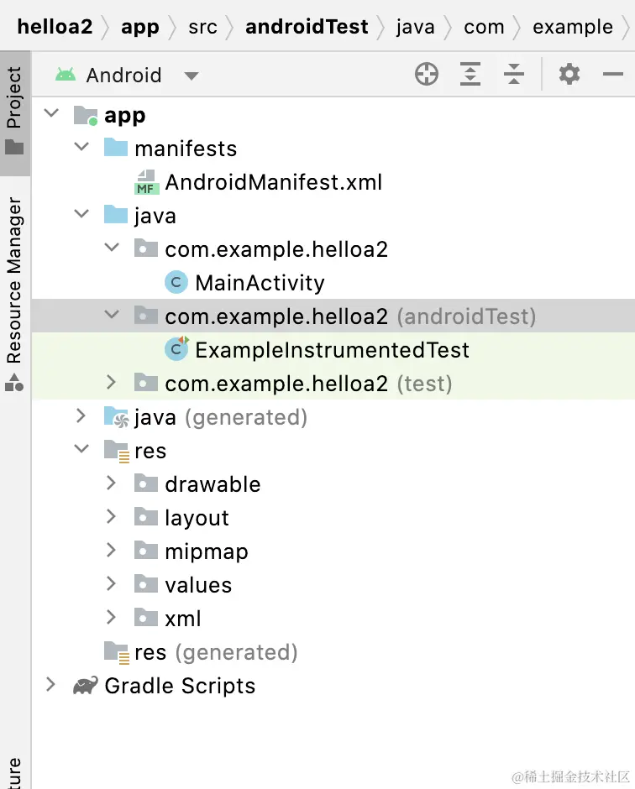Switch to the Project side tab
This screenshot has height=789, width=635.
click(15, 113)
